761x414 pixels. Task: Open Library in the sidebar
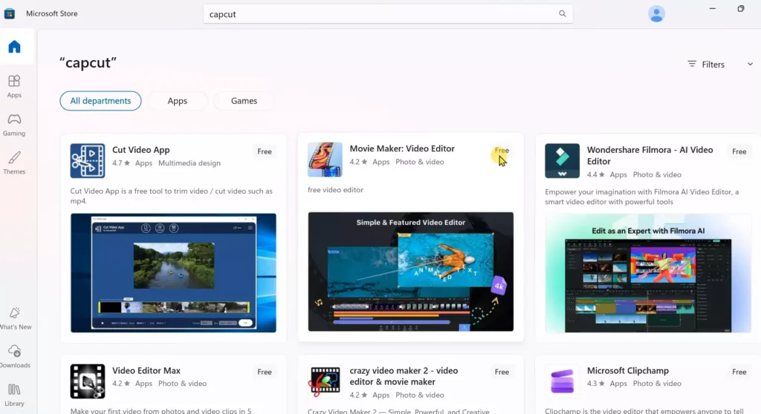click(14, 395)
